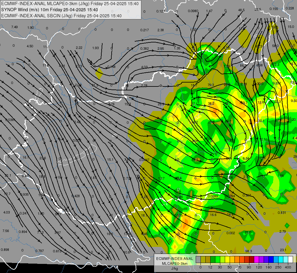The width and height of the screenshot is (297, 273).
Task: Click the legend scale value '120'
Action: (259, 267)
